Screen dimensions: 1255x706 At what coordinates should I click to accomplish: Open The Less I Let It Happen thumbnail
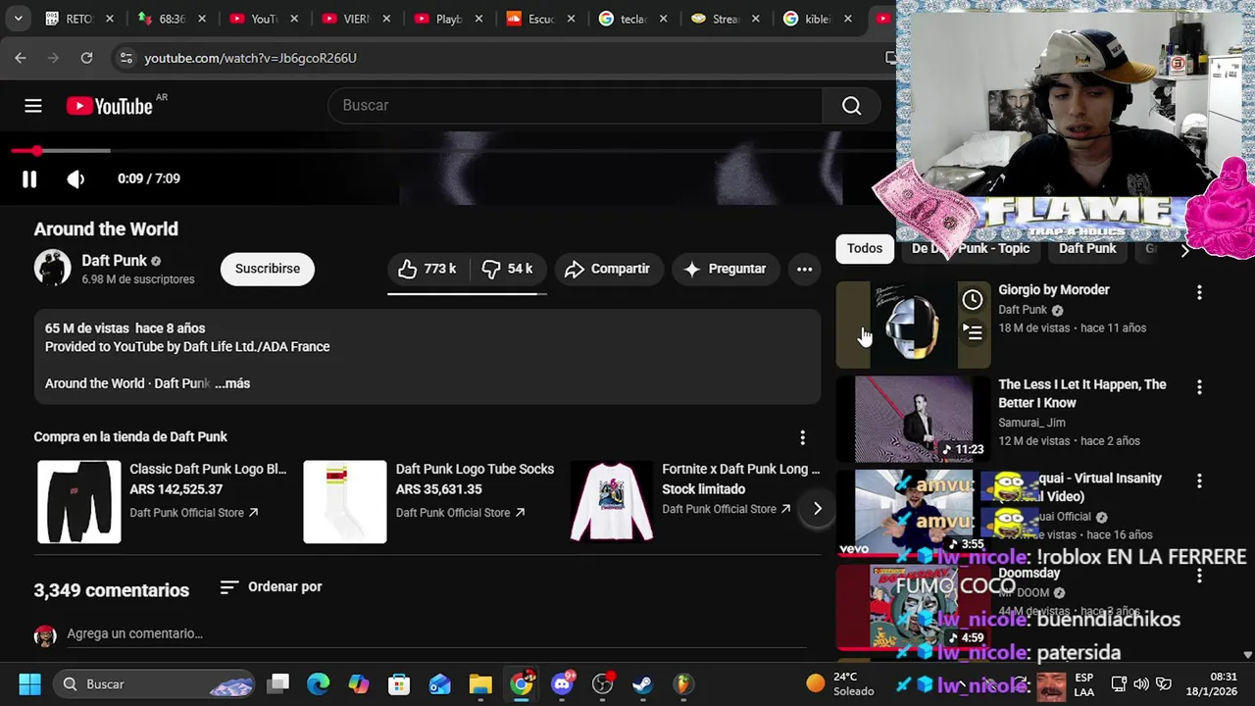pos(914,420)
